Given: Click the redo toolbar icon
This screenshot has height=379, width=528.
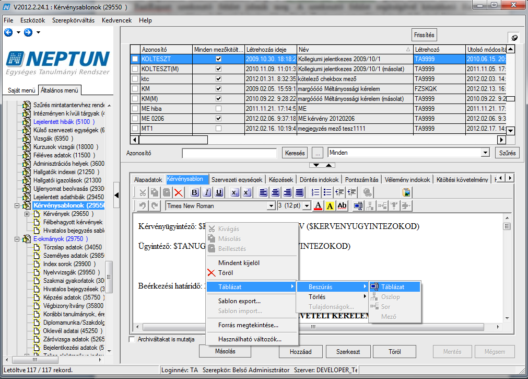Looking at the screenshot, I should pyautogui.click(x=155, y=205).
